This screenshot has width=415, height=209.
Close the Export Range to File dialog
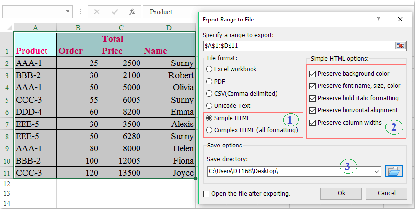click(400, 19)
